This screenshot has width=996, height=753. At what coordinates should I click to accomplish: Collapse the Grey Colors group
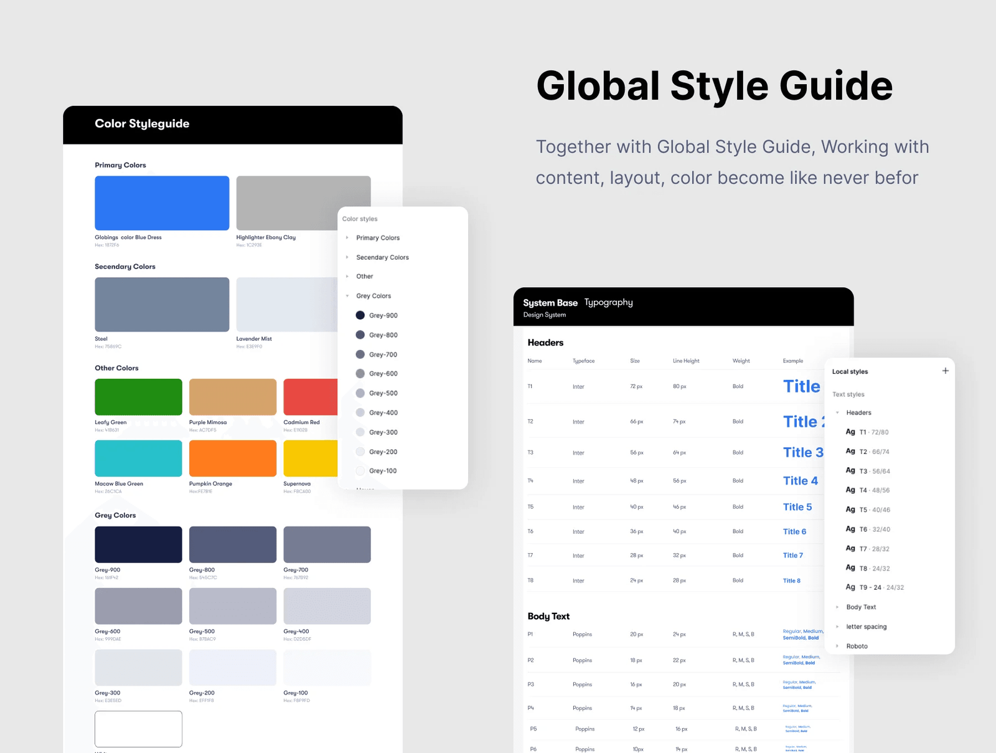pyautogui.click(x=347, y=296)
